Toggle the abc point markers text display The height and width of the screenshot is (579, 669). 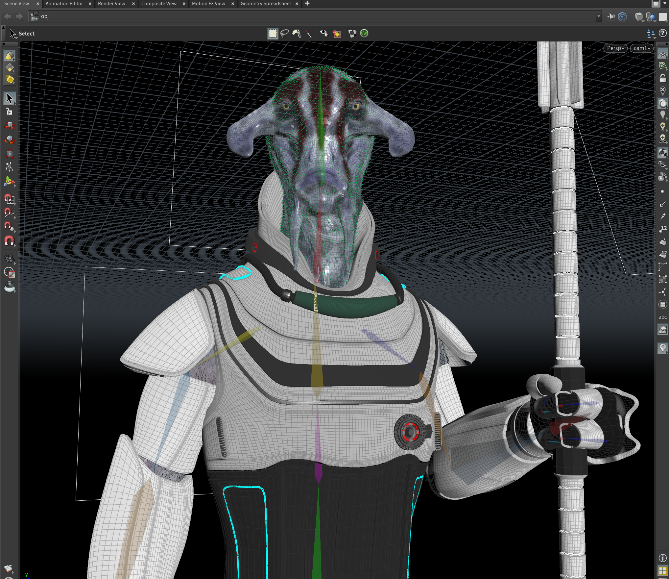point(662,317)
